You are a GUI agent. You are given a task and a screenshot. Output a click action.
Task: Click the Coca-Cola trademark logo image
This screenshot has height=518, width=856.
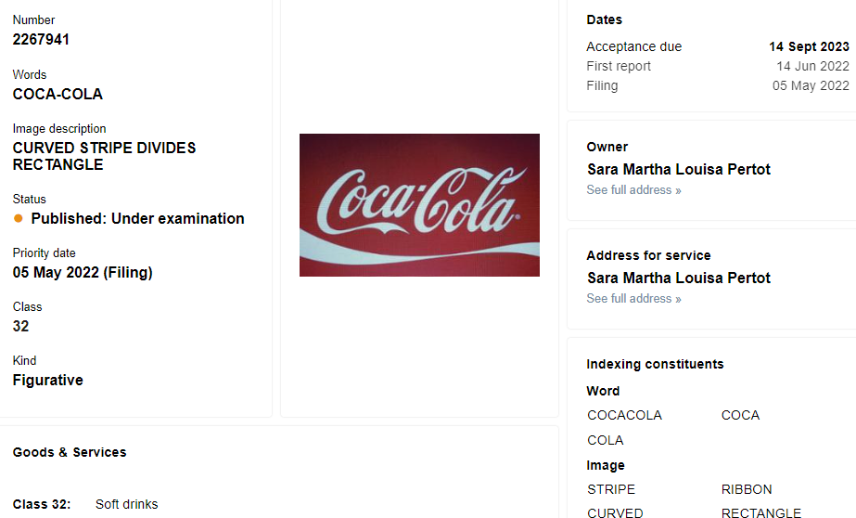pos(419,205)
